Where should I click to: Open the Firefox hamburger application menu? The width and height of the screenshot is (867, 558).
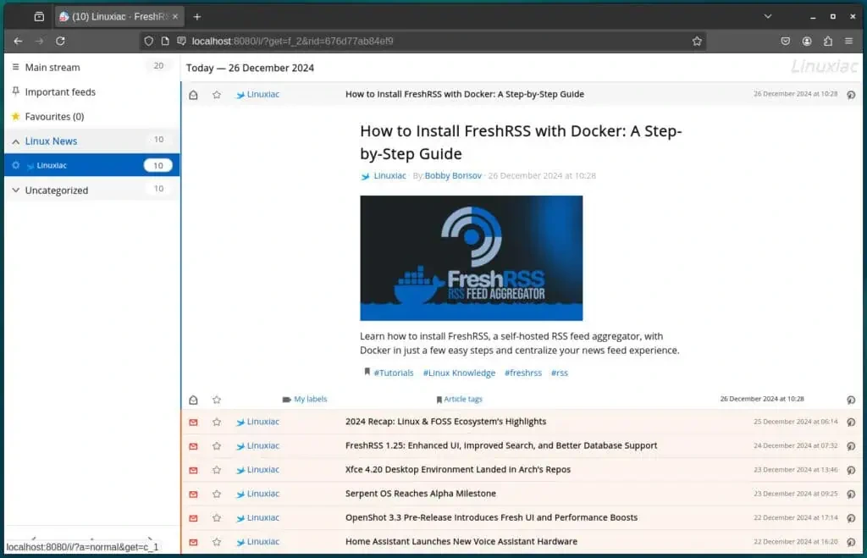tap(849, 41)
